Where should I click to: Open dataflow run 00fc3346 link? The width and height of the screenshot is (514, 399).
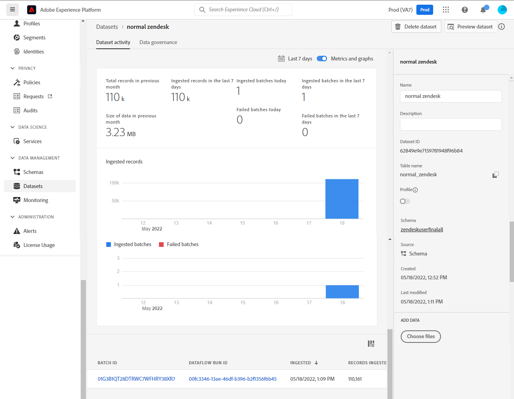point(233,379)
